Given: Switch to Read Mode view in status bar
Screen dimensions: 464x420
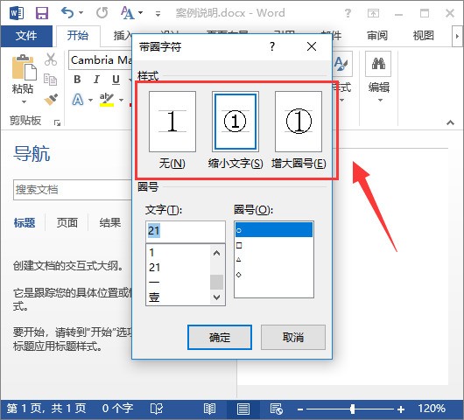Looking at the screenshot, I should point(209,409).
